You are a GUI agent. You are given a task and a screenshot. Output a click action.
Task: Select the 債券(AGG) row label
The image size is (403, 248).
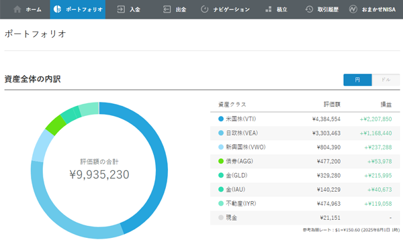coord(240,162)
